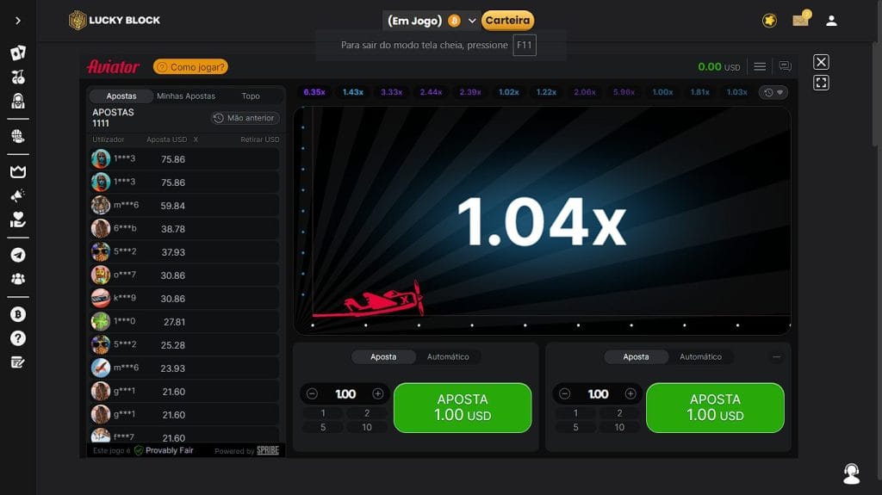Viewport: 882px width, 495px height.
Task: Click the crown icon in the sidebar
Action: (x=18, y=172)
